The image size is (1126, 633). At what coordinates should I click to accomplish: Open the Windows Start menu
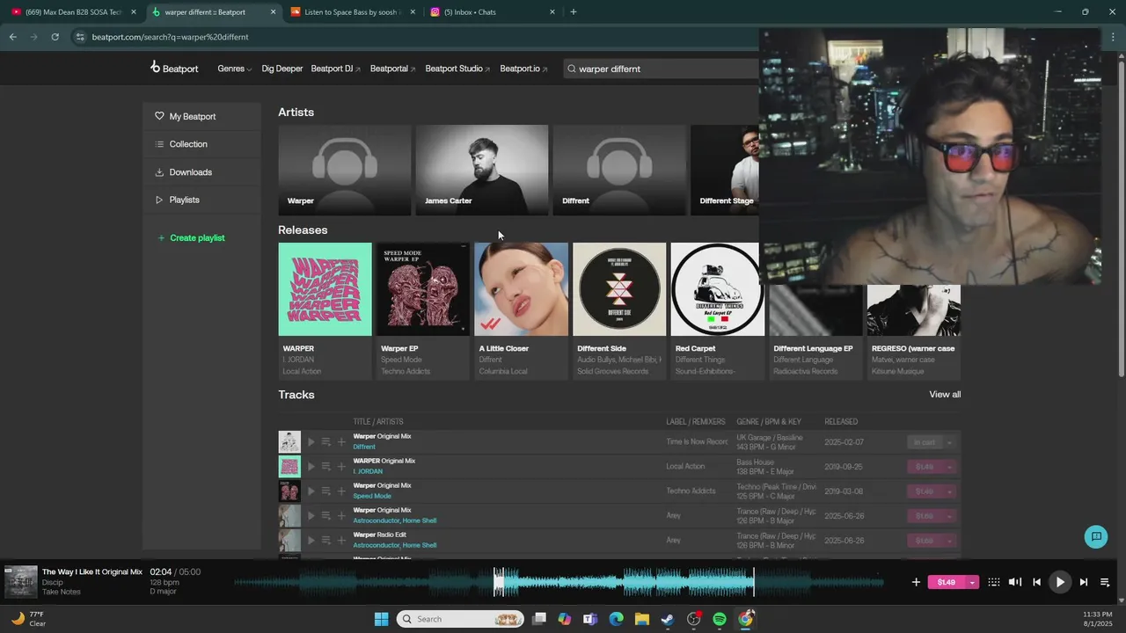tap(381, 619)
